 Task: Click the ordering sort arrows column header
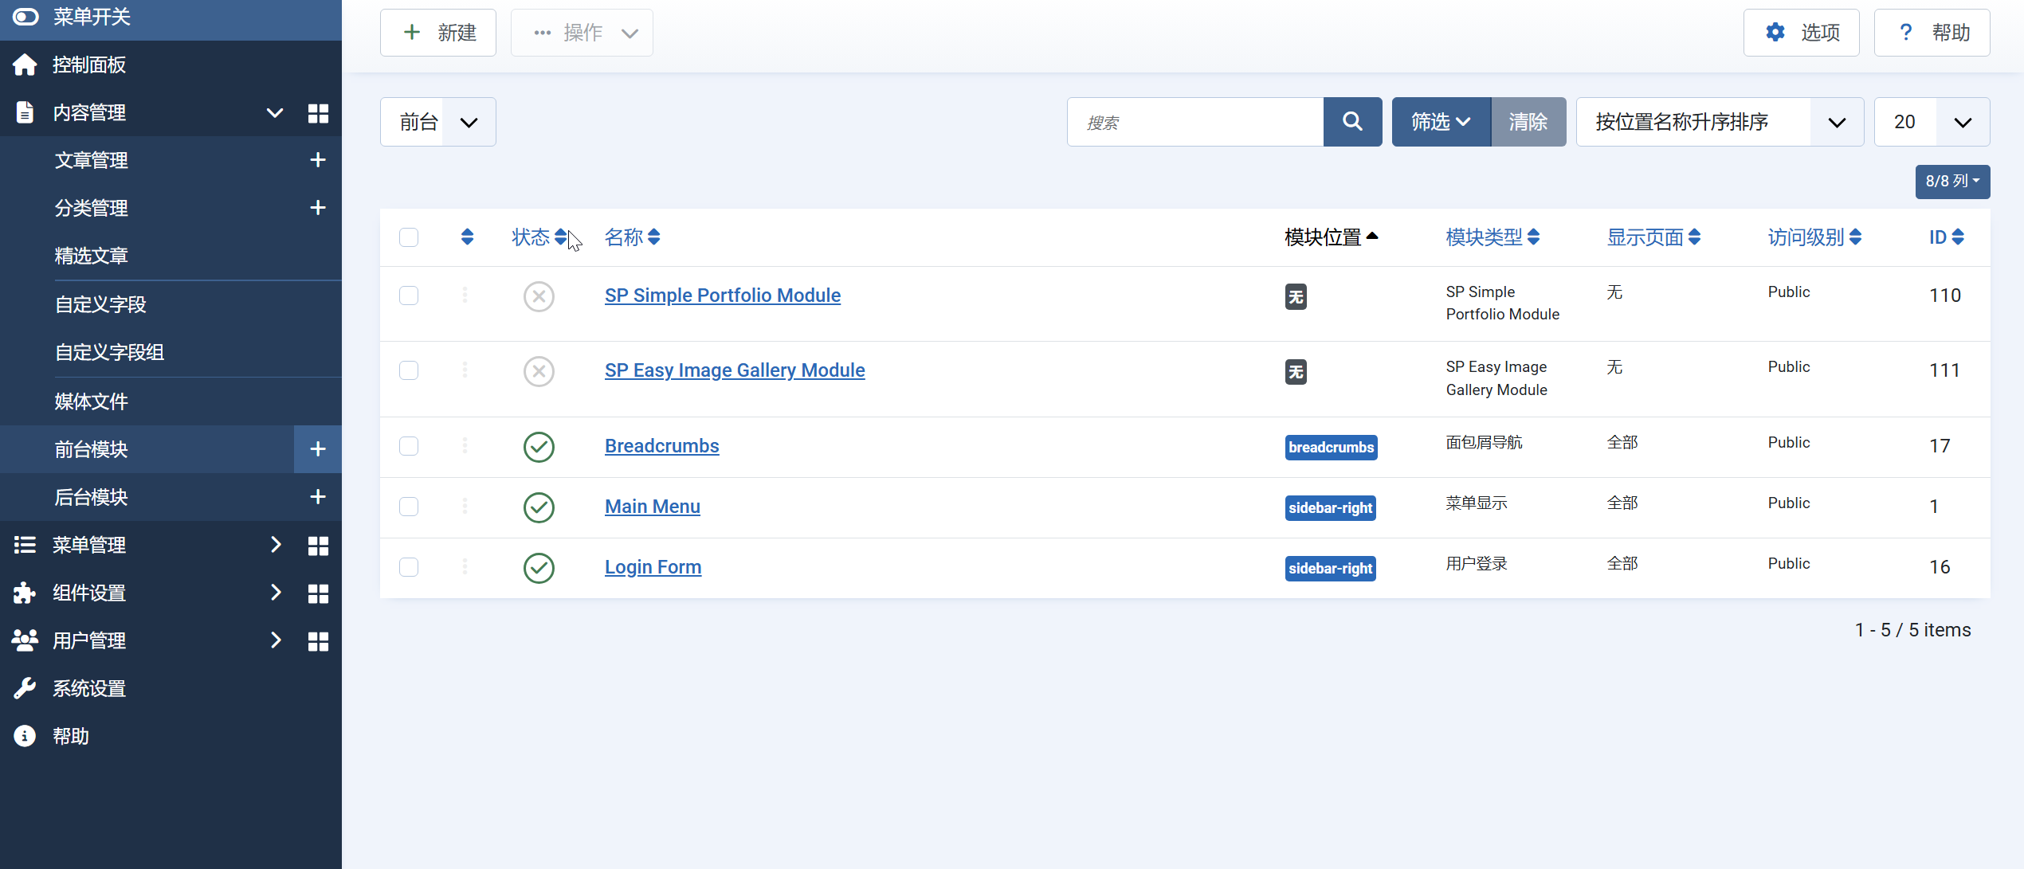pyautogui.click(x=467, y=237)
